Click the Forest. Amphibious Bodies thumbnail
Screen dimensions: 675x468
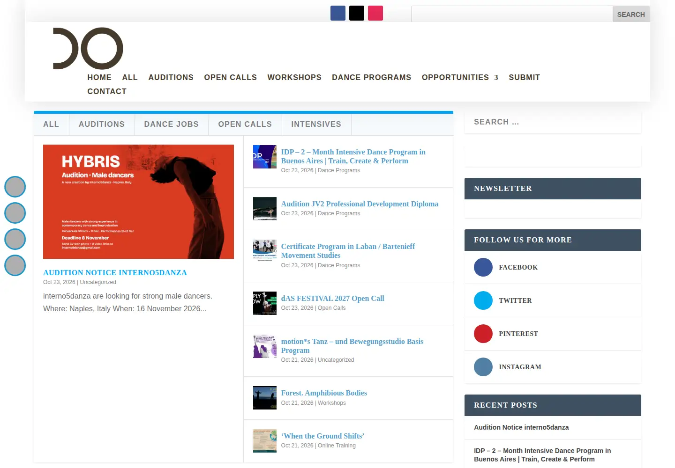click(x=265, y=398)
